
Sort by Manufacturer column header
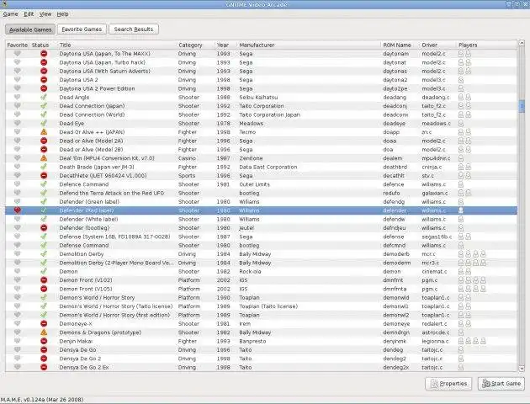tap(309, 45)
